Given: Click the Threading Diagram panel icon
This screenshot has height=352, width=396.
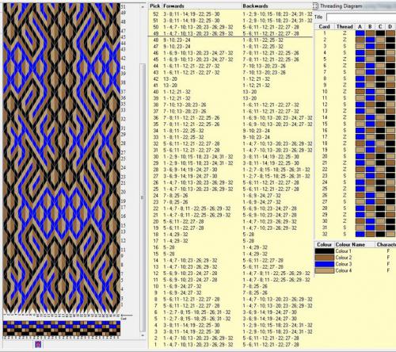Looking at the screenshot, I should click(x=315, y=6).
